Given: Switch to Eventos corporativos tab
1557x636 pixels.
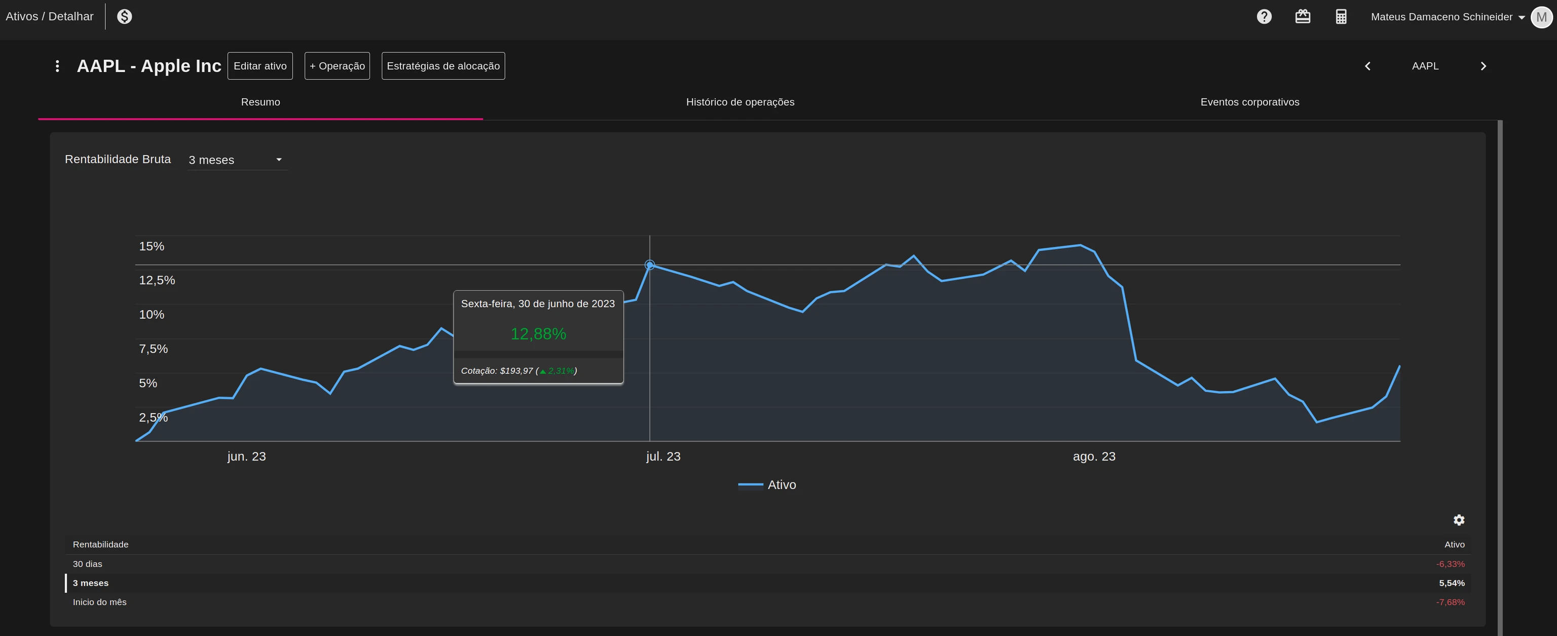Looking at the screenshot, I should point(1249,102).
